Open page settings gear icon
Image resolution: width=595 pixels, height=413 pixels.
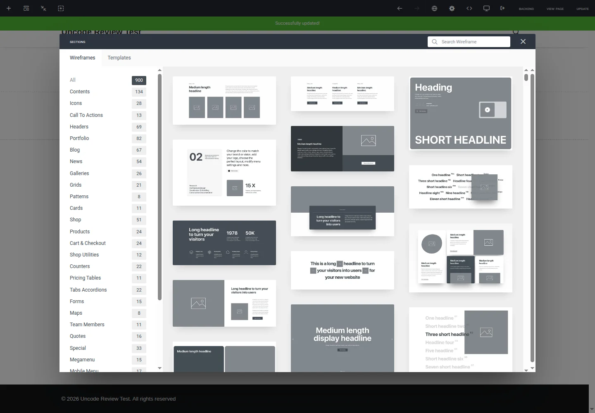pyautogui.click(x=452, y=8)
